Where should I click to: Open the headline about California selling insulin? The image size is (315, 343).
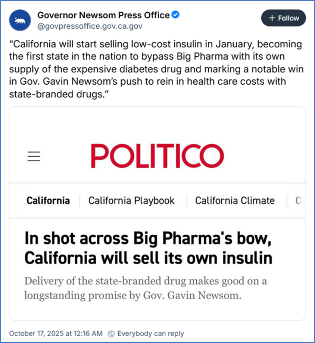tap(148, 248)
